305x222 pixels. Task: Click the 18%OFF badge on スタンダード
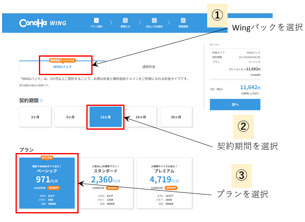coord(112,188)
